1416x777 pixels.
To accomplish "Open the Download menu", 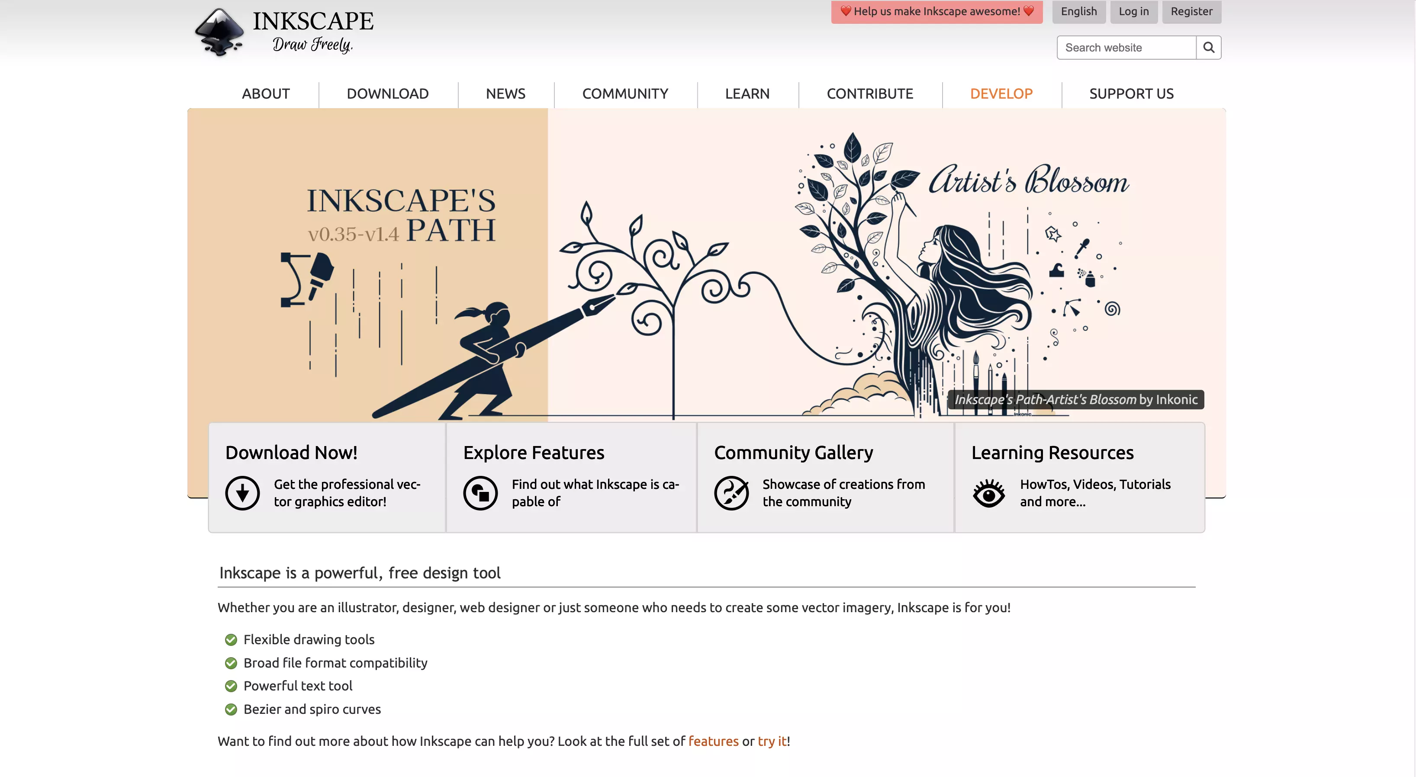I will tap(387, 93).
